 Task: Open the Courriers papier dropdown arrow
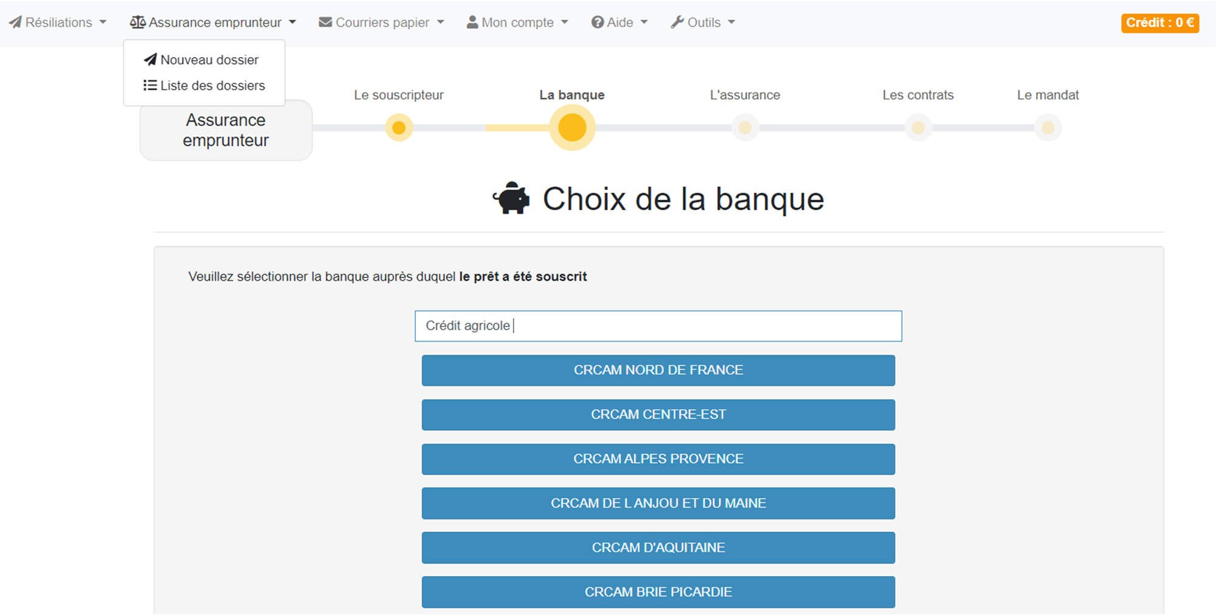441,22
